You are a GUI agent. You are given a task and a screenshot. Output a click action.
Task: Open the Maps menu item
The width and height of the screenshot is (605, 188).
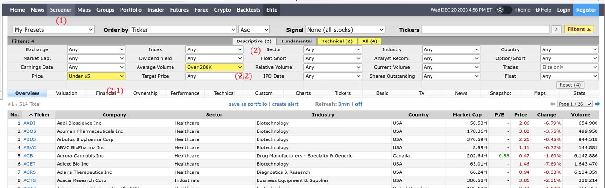click(x=84, y=10)
